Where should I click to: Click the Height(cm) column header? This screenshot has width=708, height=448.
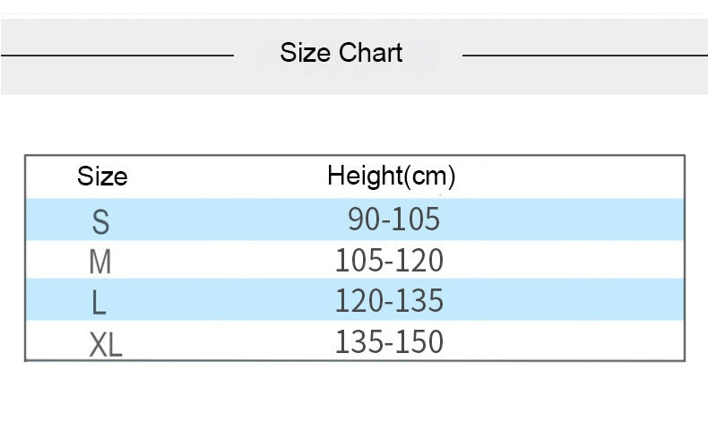(x=392, y=177)
